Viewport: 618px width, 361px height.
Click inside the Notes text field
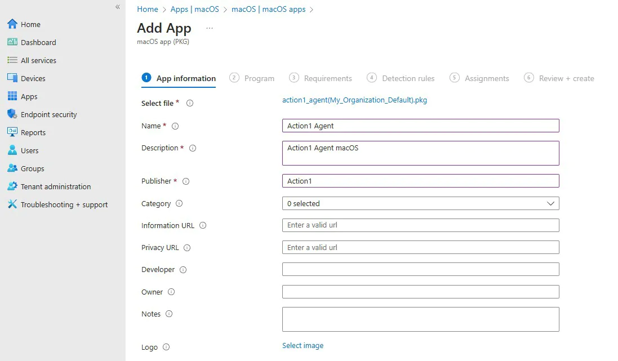[x=420, y=319]
